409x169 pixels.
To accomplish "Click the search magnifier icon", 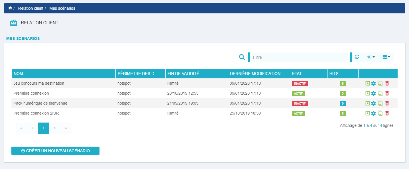I will [242, 57].
